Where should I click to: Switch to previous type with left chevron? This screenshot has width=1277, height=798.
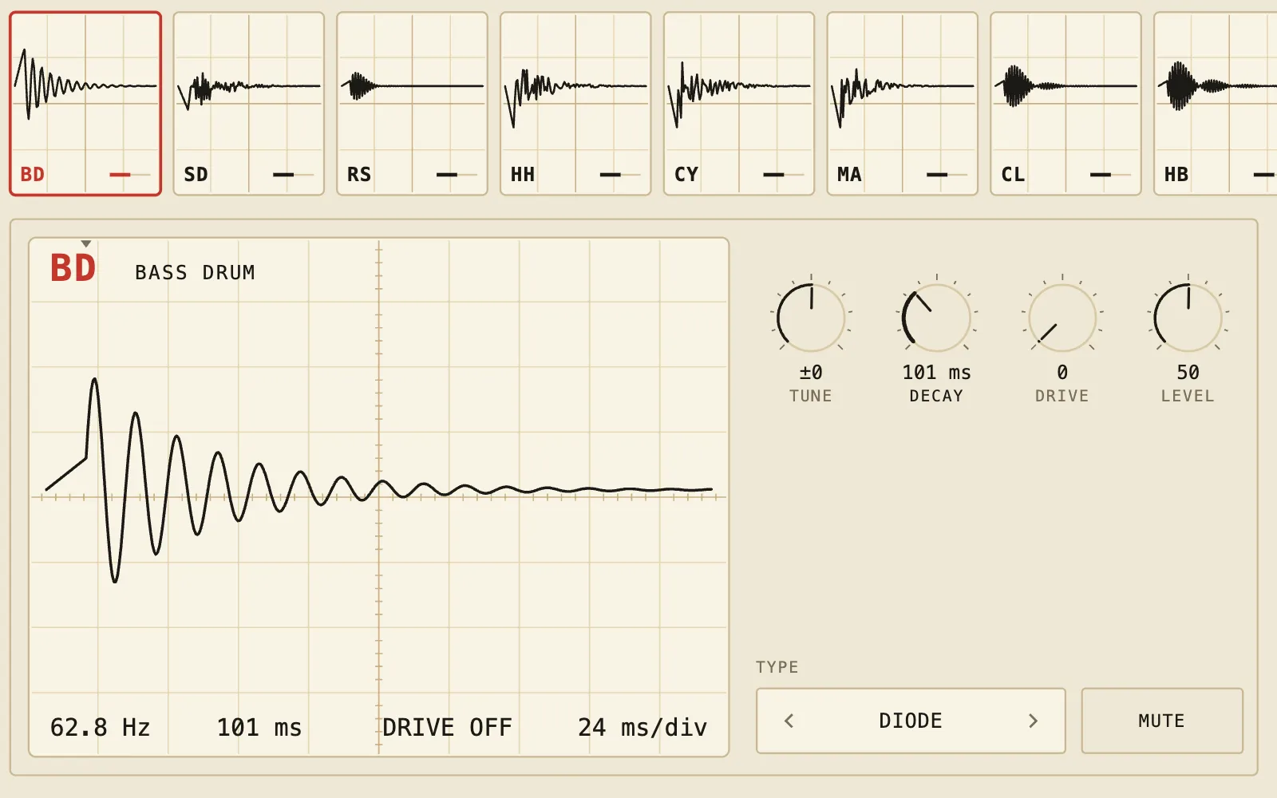789,721
